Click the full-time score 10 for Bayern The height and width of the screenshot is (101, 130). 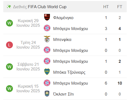coord(120,83)
